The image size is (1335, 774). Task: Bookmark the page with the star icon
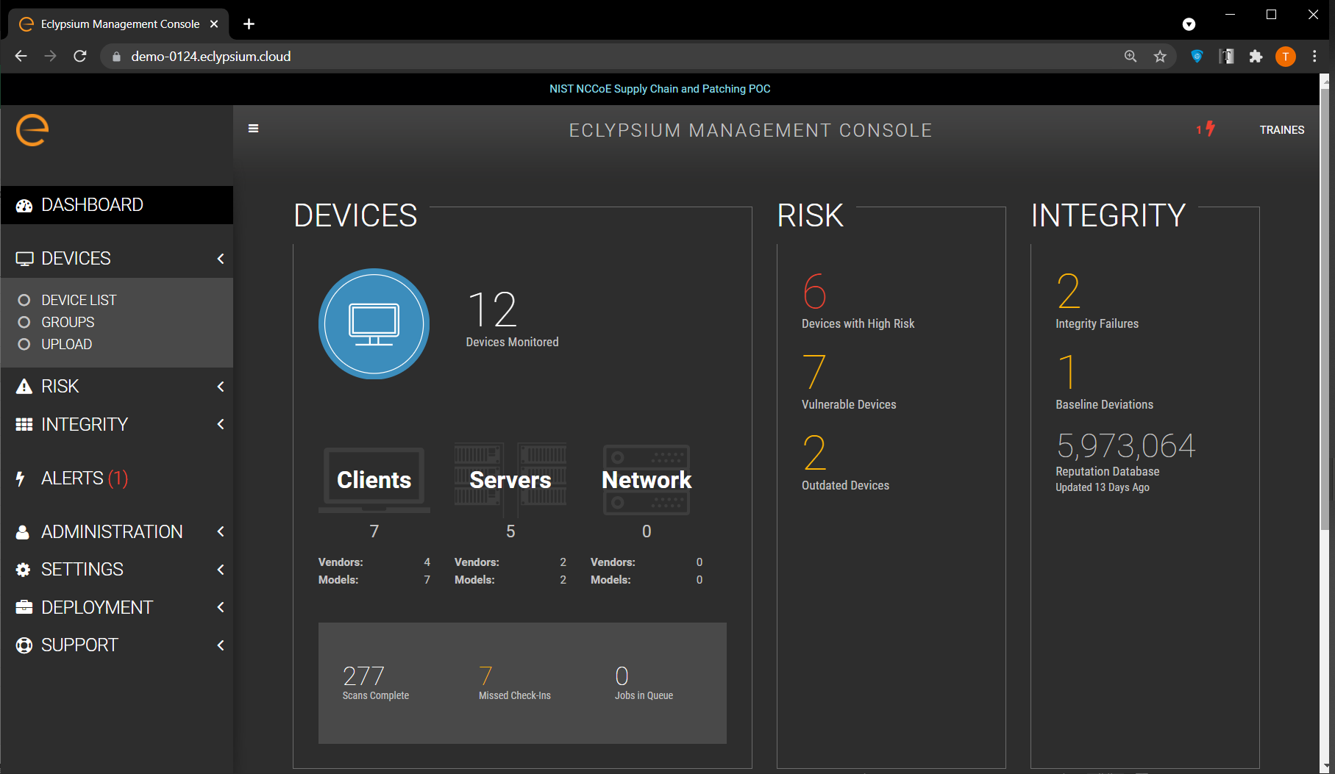tap(1160, 57)
